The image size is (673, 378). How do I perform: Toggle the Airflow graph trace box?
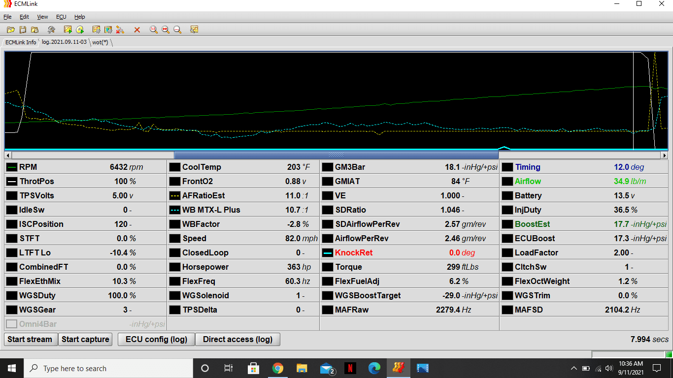coord(507,182)
